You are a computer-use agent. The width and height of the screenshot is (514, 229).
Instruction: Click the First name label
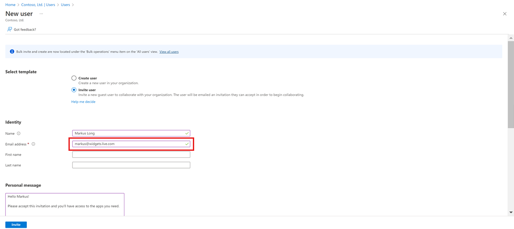[13, 155]
